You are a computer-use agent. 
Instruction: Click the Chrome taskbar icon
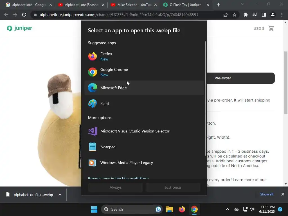tap(194, 209)
